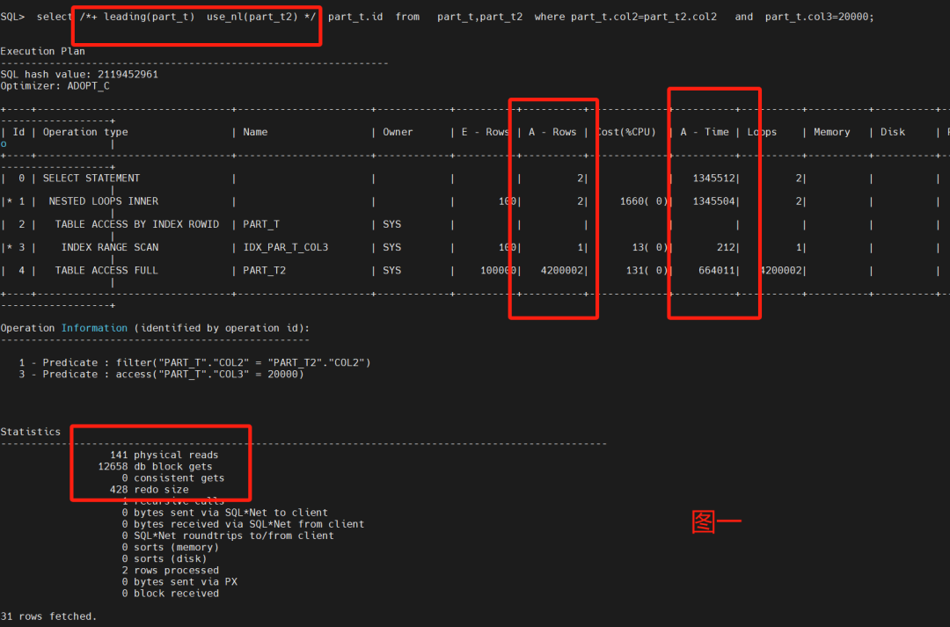Image resolution: width=950 pixels, height=627 pixels.
Task: Click the 'Operation type' column header
Action: pyautogui.click(x=84, y=132)
